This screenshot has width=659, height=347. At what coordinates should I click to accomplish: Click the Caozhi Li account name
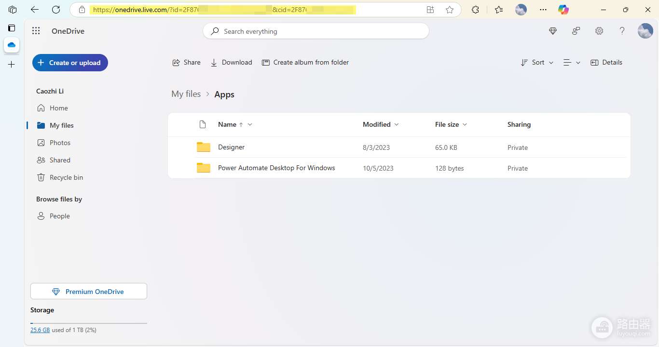[50, 91]
